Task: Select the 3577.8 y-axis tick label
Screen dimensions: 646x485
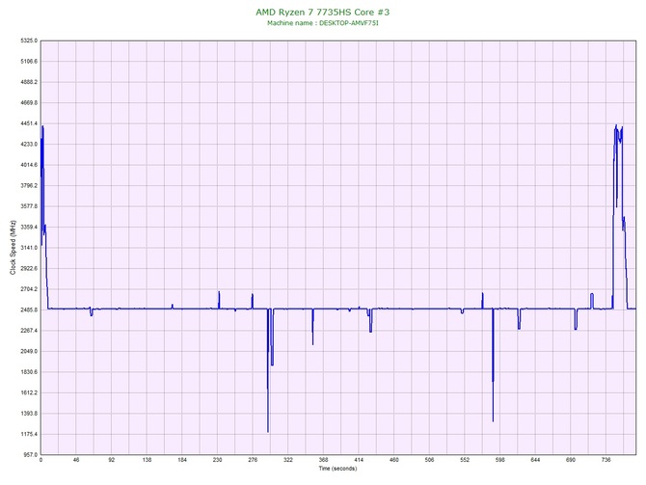Action: coord(29,206)
